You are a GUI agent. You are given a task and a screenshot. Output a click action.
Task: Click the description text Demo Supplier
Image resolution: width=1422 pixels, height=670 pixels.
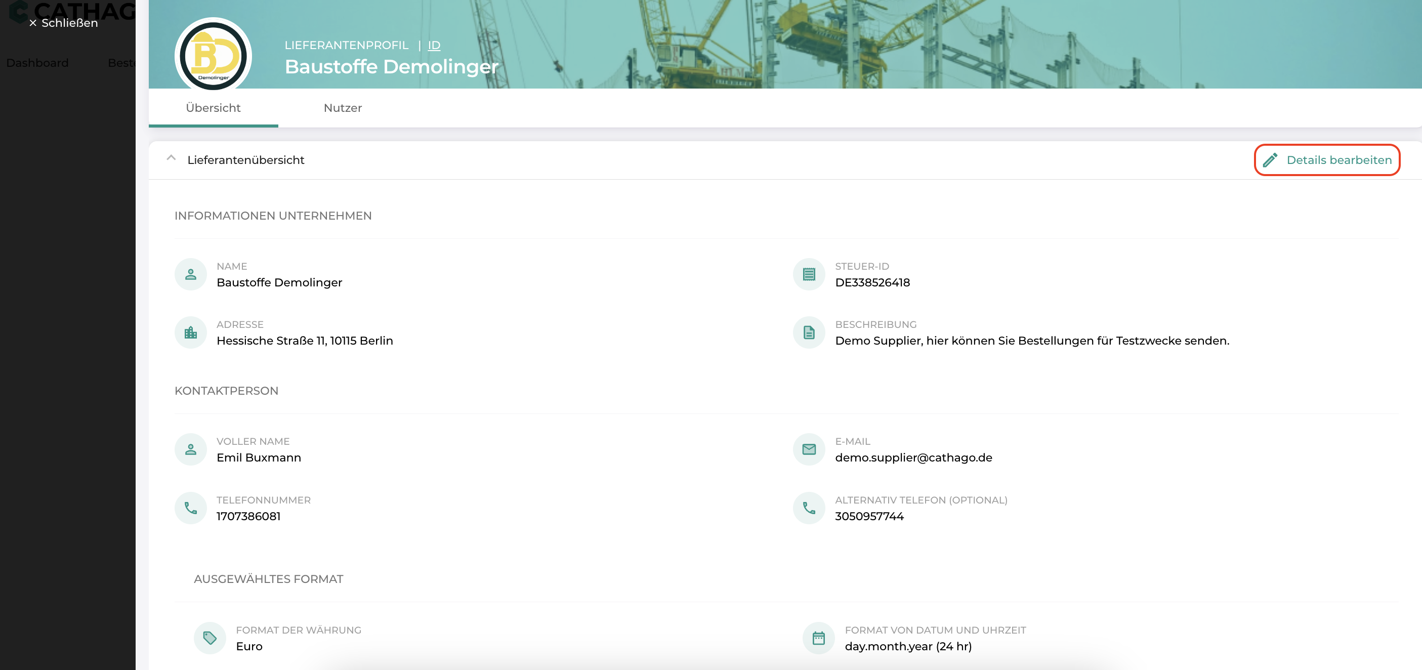click(x=1032, y=341)
